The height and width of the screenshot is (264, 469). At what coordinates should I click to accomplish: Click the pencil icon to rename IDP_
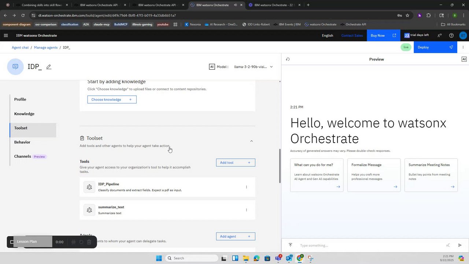point(49,67)
